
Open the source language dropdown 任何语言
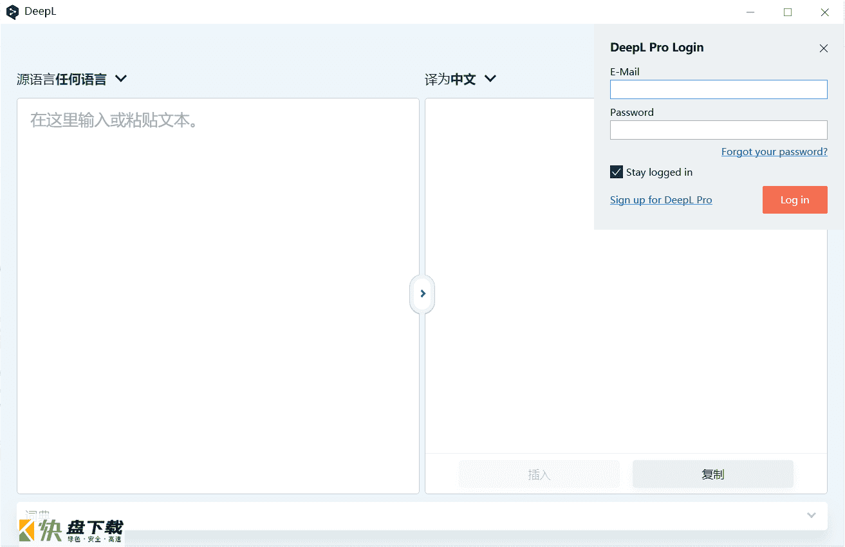click(x=72, y=79)
